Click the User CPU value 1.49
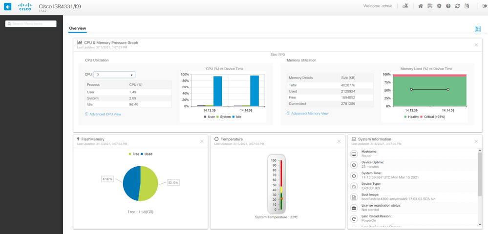This screenshot has height=234, width=488. coord(132,92)
